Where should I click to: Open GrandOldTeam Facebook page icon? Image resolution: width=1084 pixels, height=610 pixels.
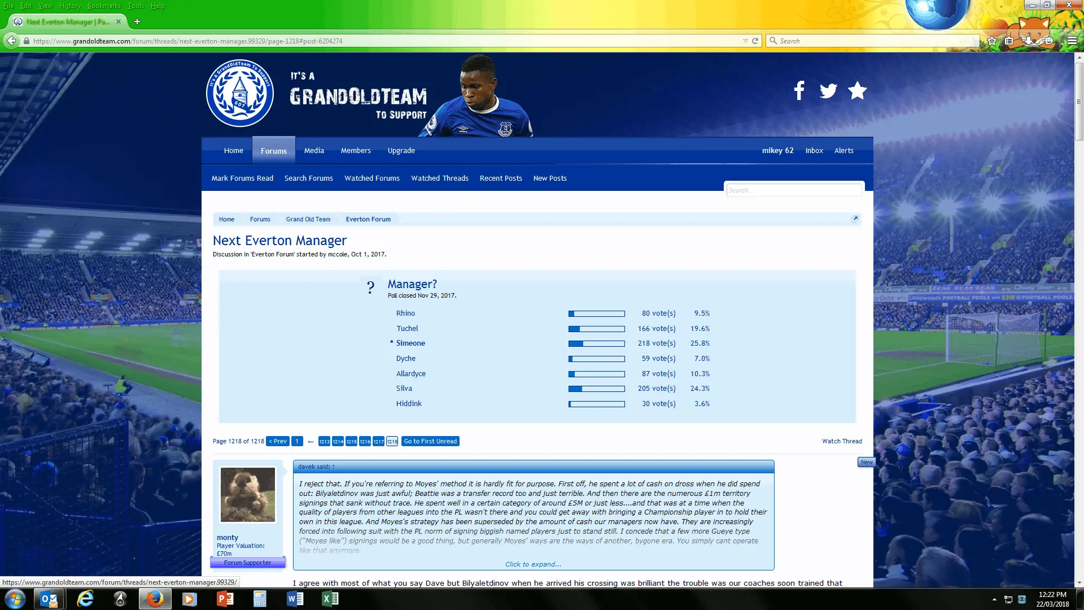pyautogui.click(x=799, y=90)
